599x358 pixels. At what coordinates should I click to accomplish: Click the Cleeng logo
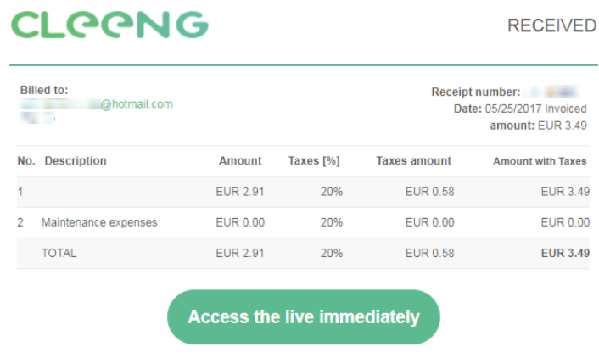point(109,25)
